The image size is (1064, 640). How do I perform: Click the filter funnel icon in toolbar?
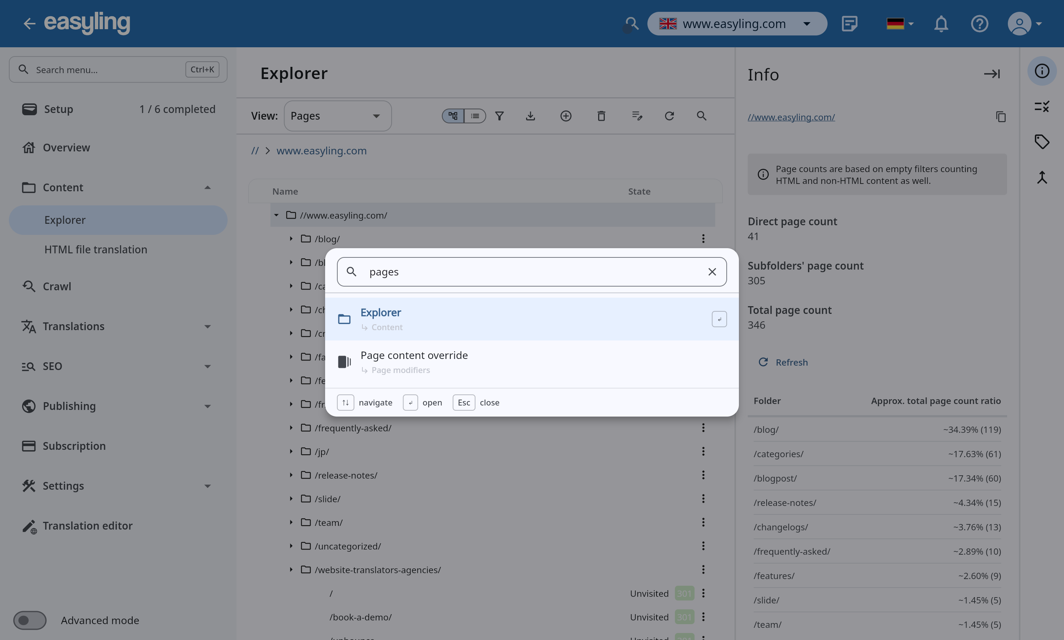click(x=499, y=116)
